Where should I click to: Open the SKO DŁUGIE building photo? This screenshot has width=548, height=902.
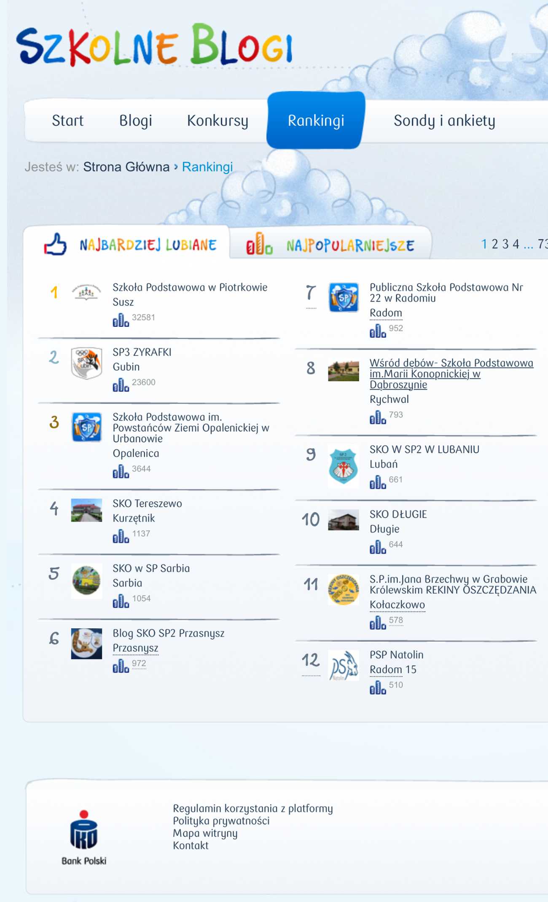pos(343,520)
